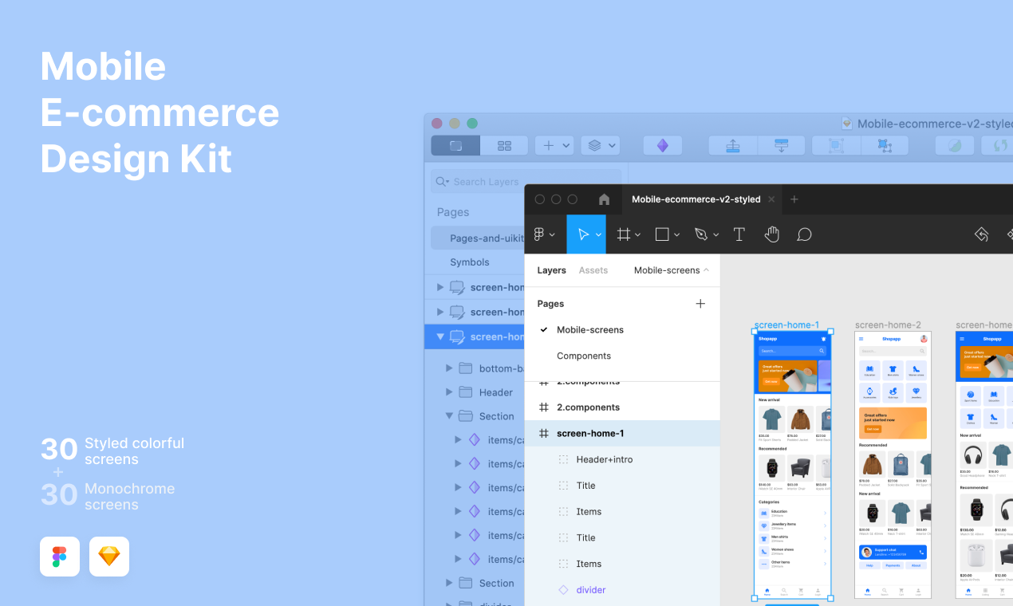Select the Mobile-ecommerce-v2-styled file tab
Screen dimensions: 1013x606
pos(696,199)
